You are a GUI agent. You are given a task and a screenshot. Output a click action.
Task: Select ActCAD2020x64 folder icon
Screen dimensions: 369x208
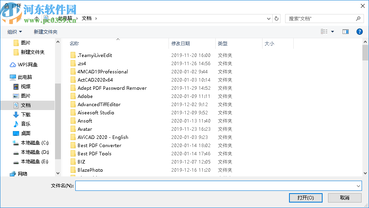point(73,80)
